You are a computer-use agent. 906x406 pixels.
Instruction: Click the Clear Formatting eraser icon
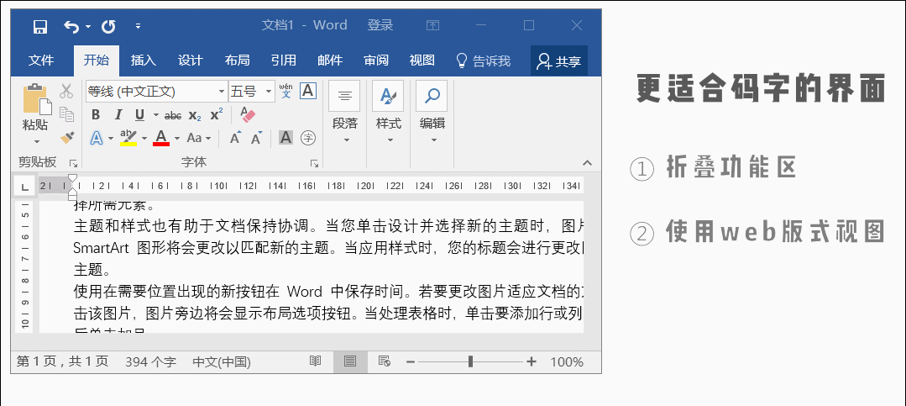248,114
